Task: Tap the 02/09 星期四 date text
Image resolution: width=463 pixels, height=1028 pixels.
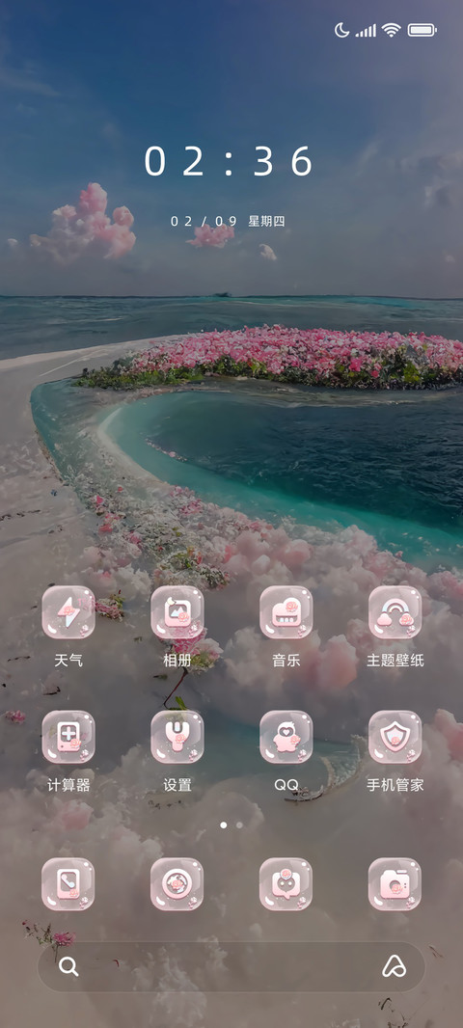Action: (228, 222)
